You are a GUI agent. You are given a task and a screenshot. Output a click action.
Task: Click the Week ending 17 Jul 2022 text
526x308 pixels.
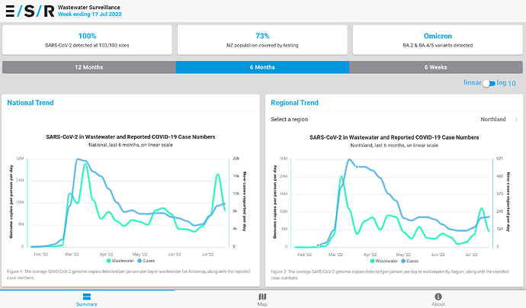[x=89, y=14]
